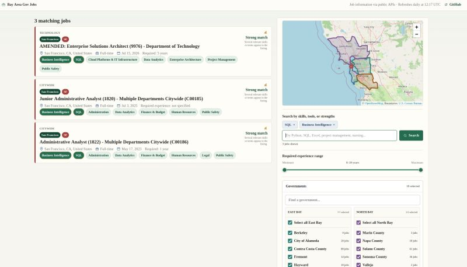Open the AMENDED: Enterprise Solutions Architect (9976) job
Screen dimensions: 467x267
(x=120, y=47)
